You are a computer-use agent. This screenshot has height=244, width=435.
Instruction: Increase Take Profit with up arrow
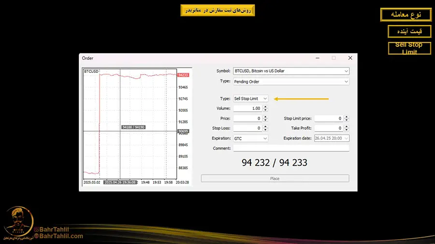point(346,127)
